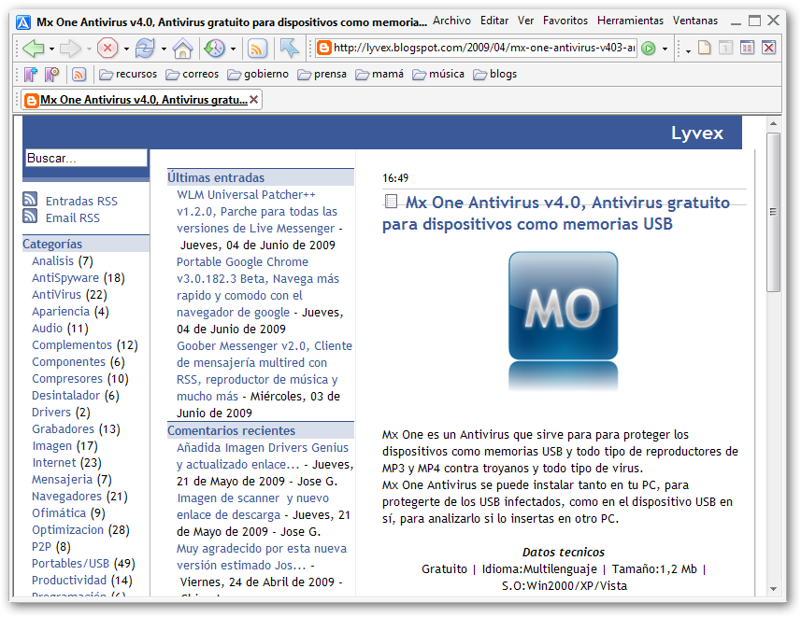Open the Favoritos menu
The width and height of the screenshot is (801, 617).
click(x=565, y=20)
